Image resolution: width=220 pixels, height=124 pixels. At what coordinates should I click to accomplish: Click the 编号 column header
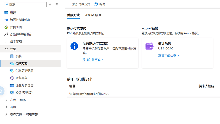click(72, 86)
